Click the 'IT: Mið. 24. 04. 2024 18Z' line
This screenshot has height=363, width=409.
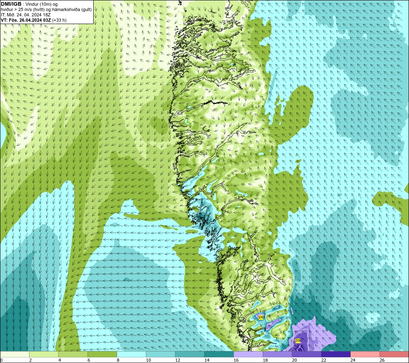pos(26,15)
